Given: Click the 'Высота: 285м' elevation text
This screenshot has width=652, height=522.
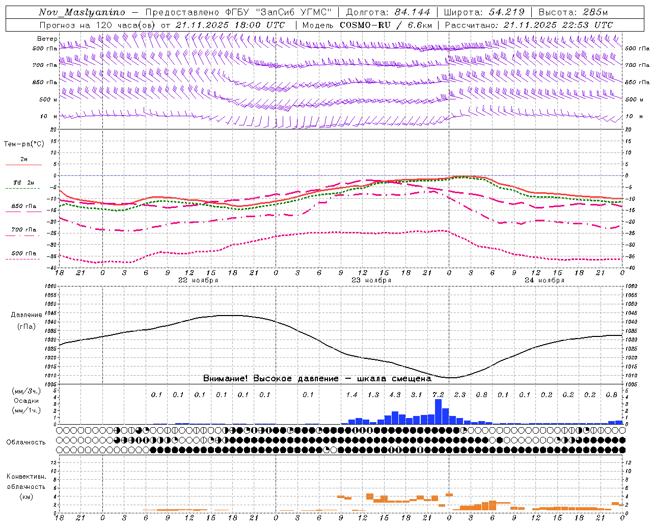Looking at the screenshot, I should 573,12.
